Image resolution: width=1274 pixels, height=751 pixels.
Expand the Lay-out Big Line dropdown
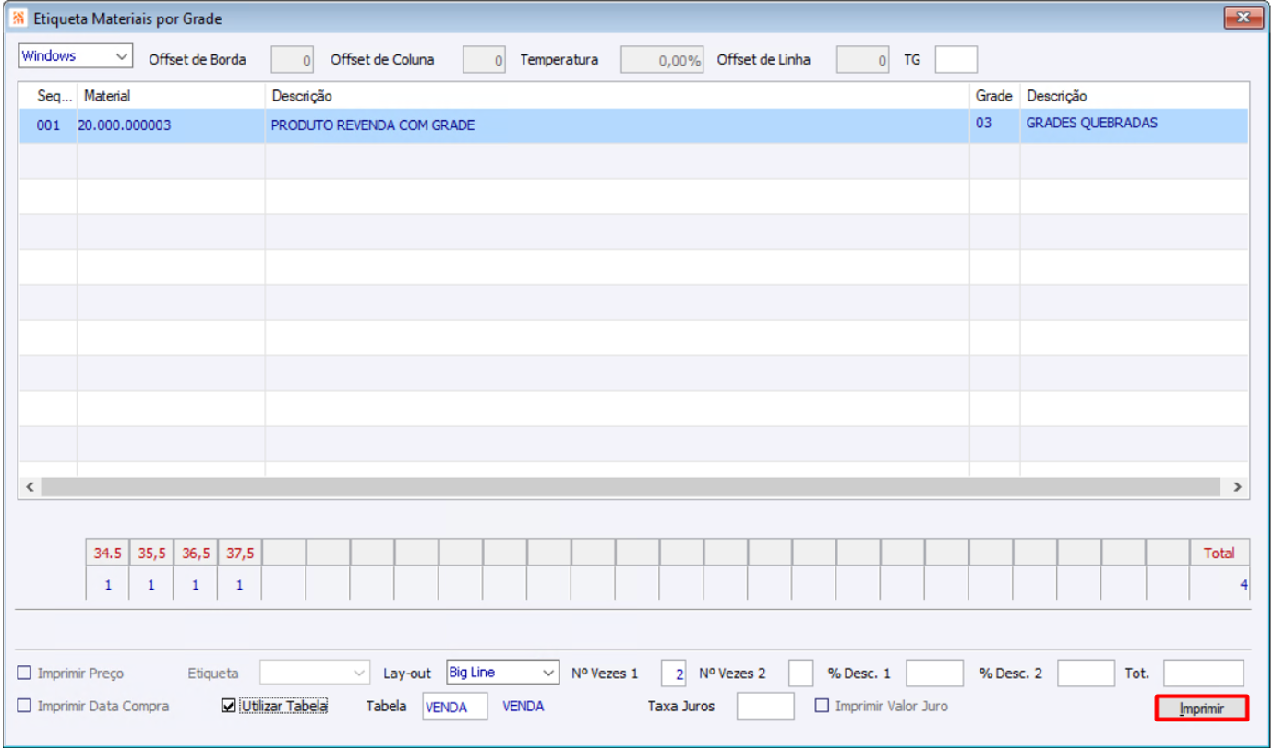pyautogui.click(x=503, y=673)
